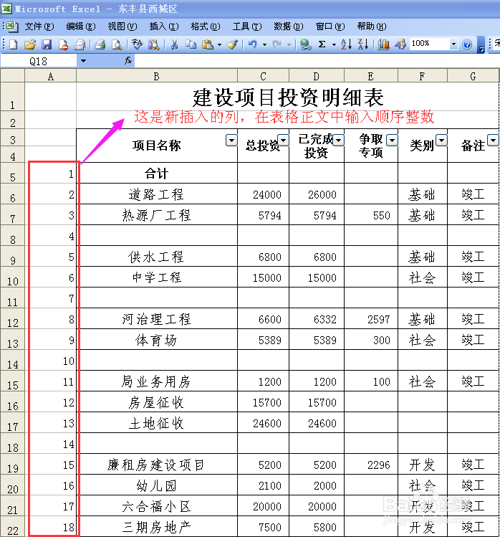
Task: Select column B header
Action: pos(157,76)
